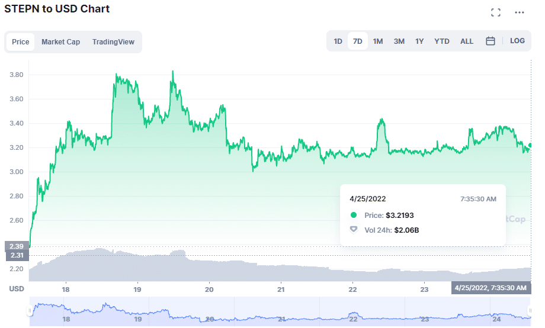Click the 3.80 price axis label

pos(17,75)
